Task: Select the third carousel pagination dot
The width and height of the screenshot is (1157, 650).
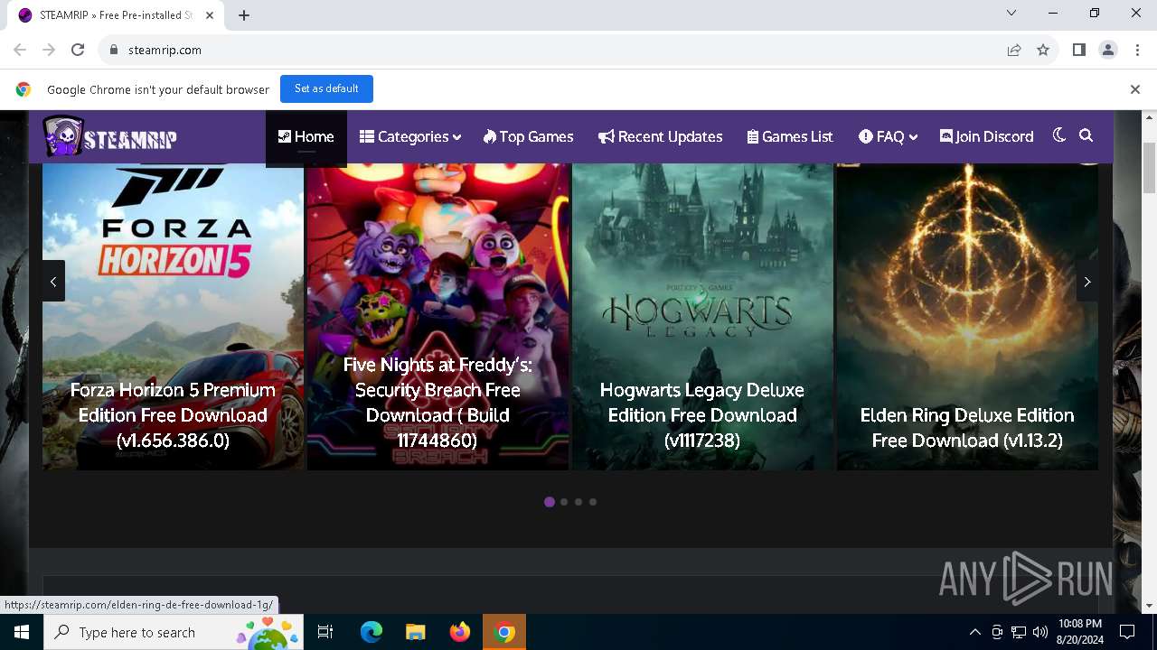Action: 578,502
